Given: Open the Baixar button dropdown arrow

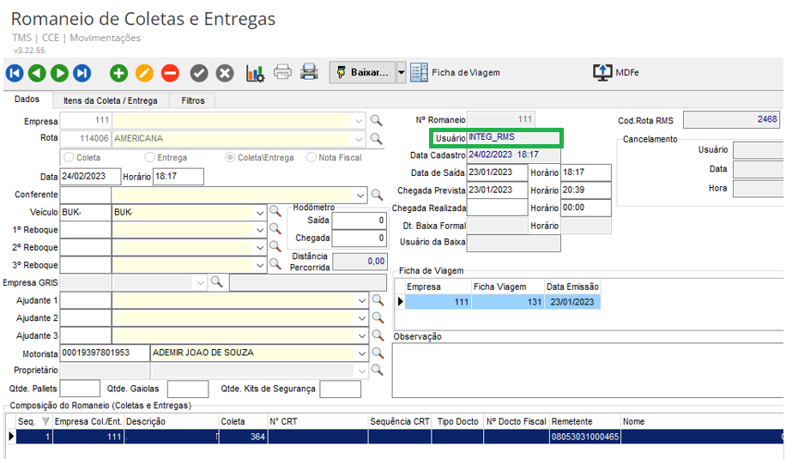Looking at the screenshot, I should point(402,73).
